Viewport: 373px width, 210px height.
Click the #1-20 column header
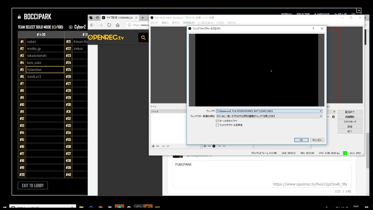41,35
